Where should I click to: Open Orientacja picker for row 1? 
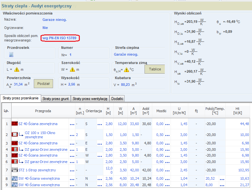100,124
